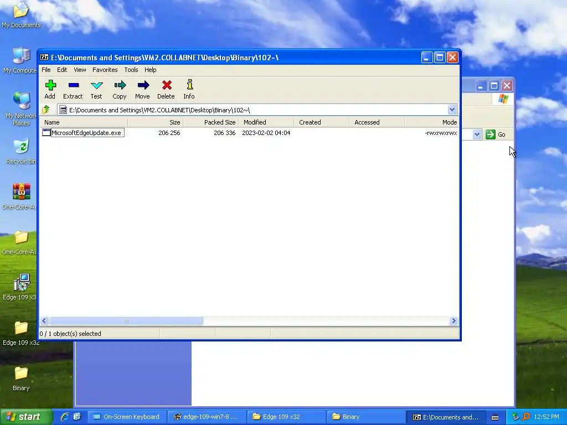Open the One-Core-A folder icon
Image resolution: width=567 pixels, height=425 pixels.
tap(20, 241)
